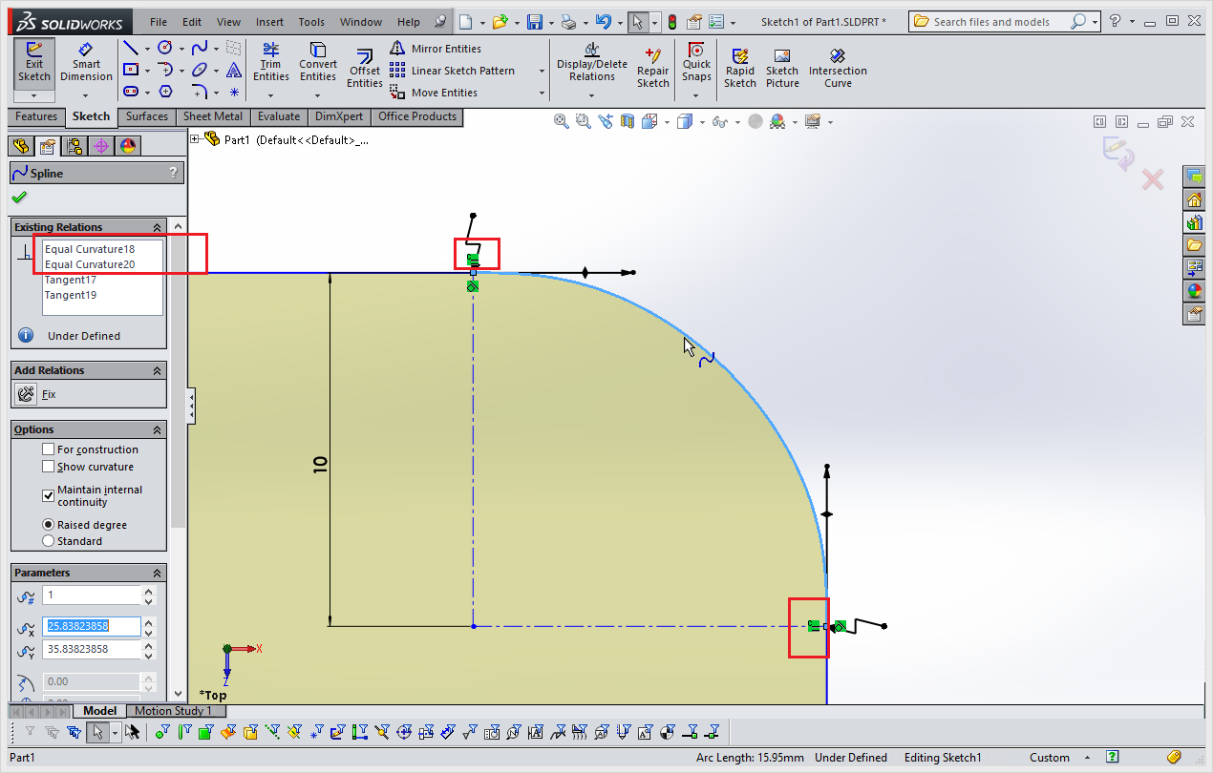Open the Linear Sketch Pattern dropdown arrow
Screen dimensions: 1213x773
click(x=542, y=71)
